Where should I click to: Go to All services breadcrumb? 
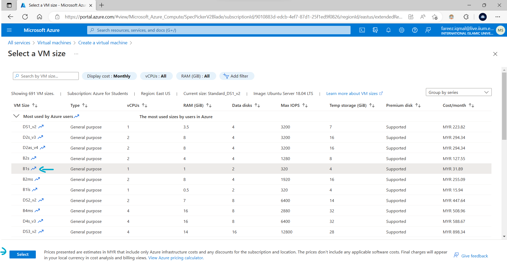click(x=19, y=43)
